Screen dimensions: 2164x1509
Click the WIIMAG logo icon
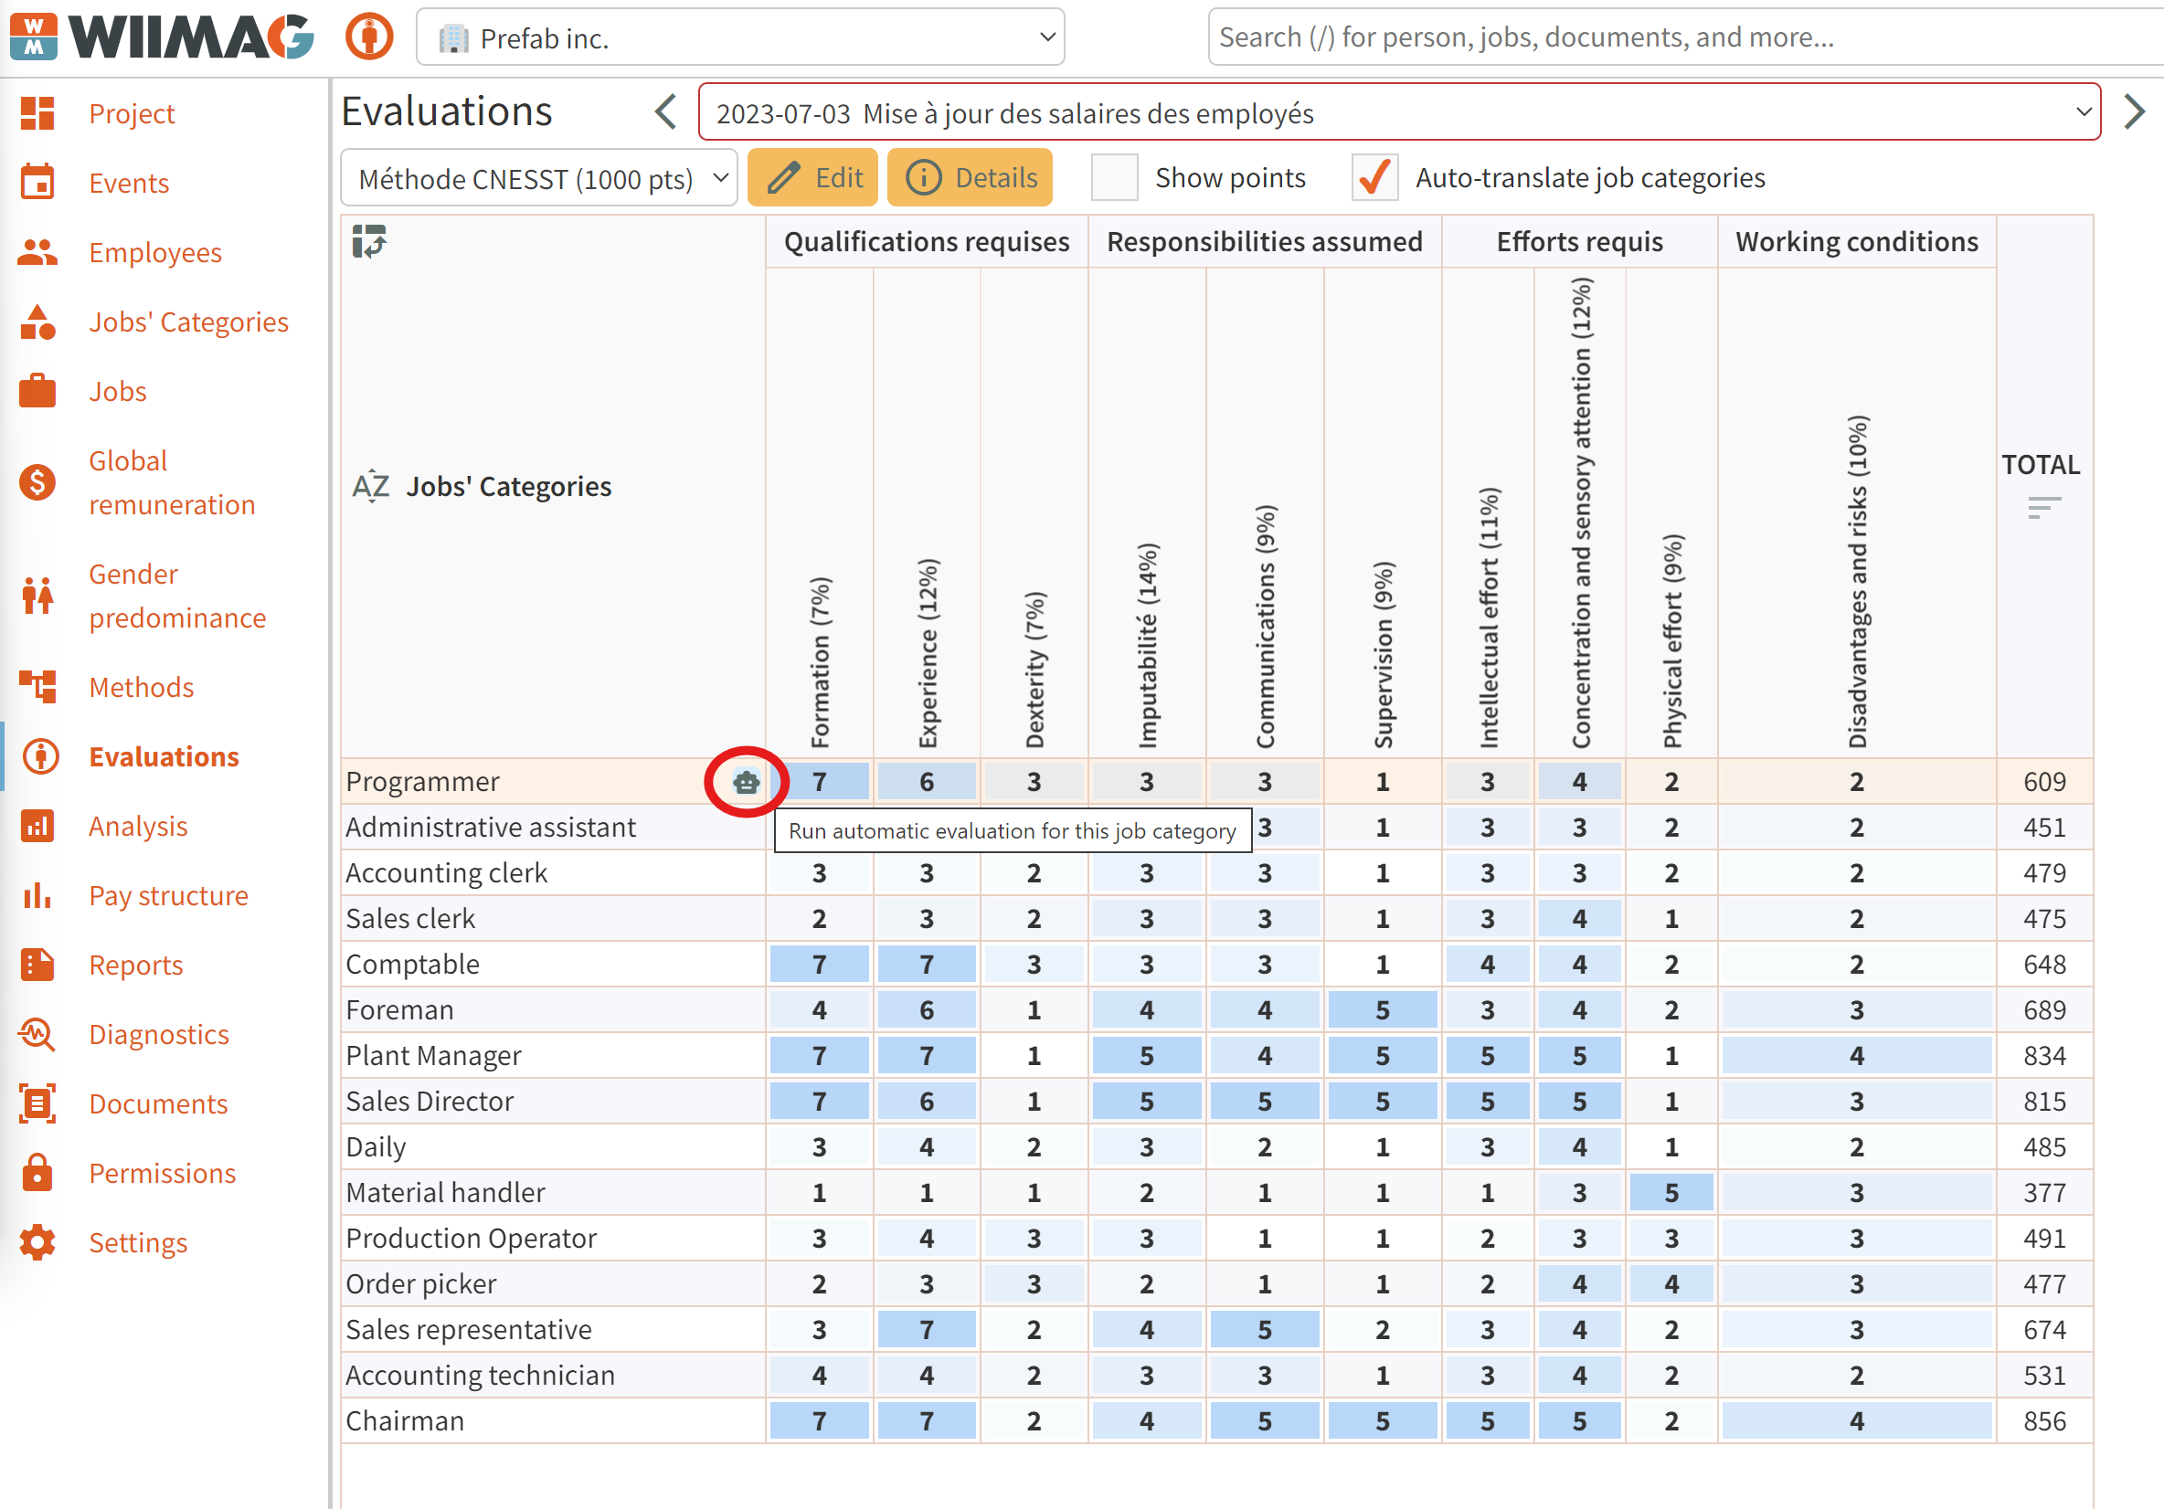[x=33, y=37]
